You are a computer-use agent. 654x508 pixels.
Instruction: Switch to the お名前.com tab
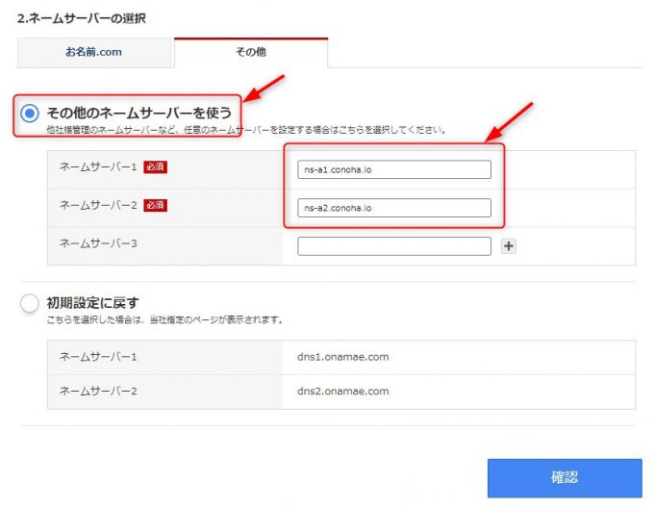[94, 52]
